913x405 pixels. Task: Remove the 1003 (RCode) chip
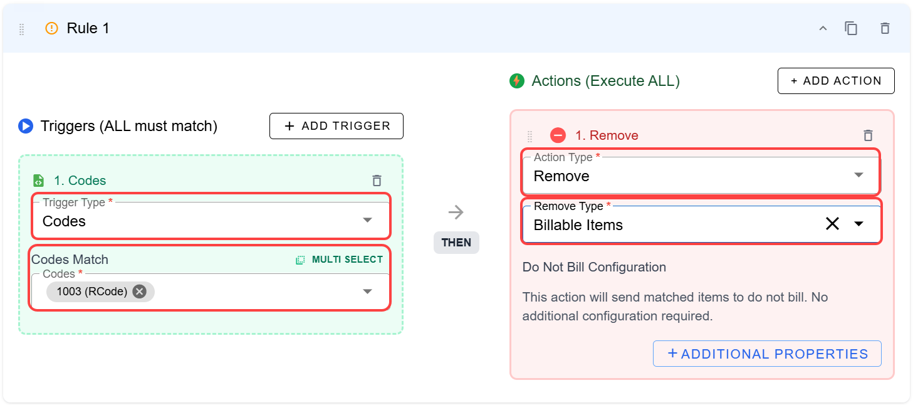tap(140, 292)
